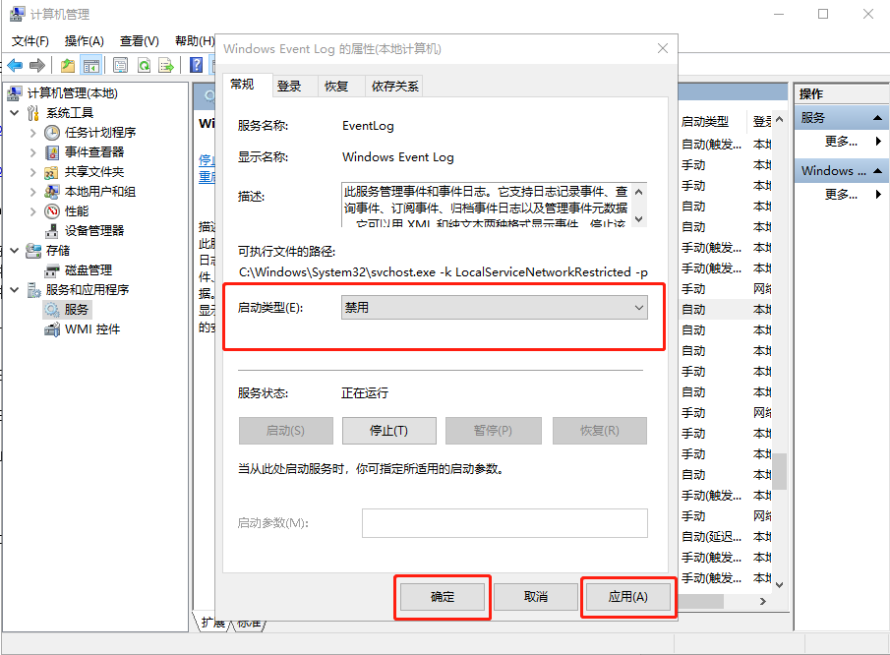Click the Apply button
Image resolution: width=890 pixels, height=655 pixels.
(x=627, y=597)
